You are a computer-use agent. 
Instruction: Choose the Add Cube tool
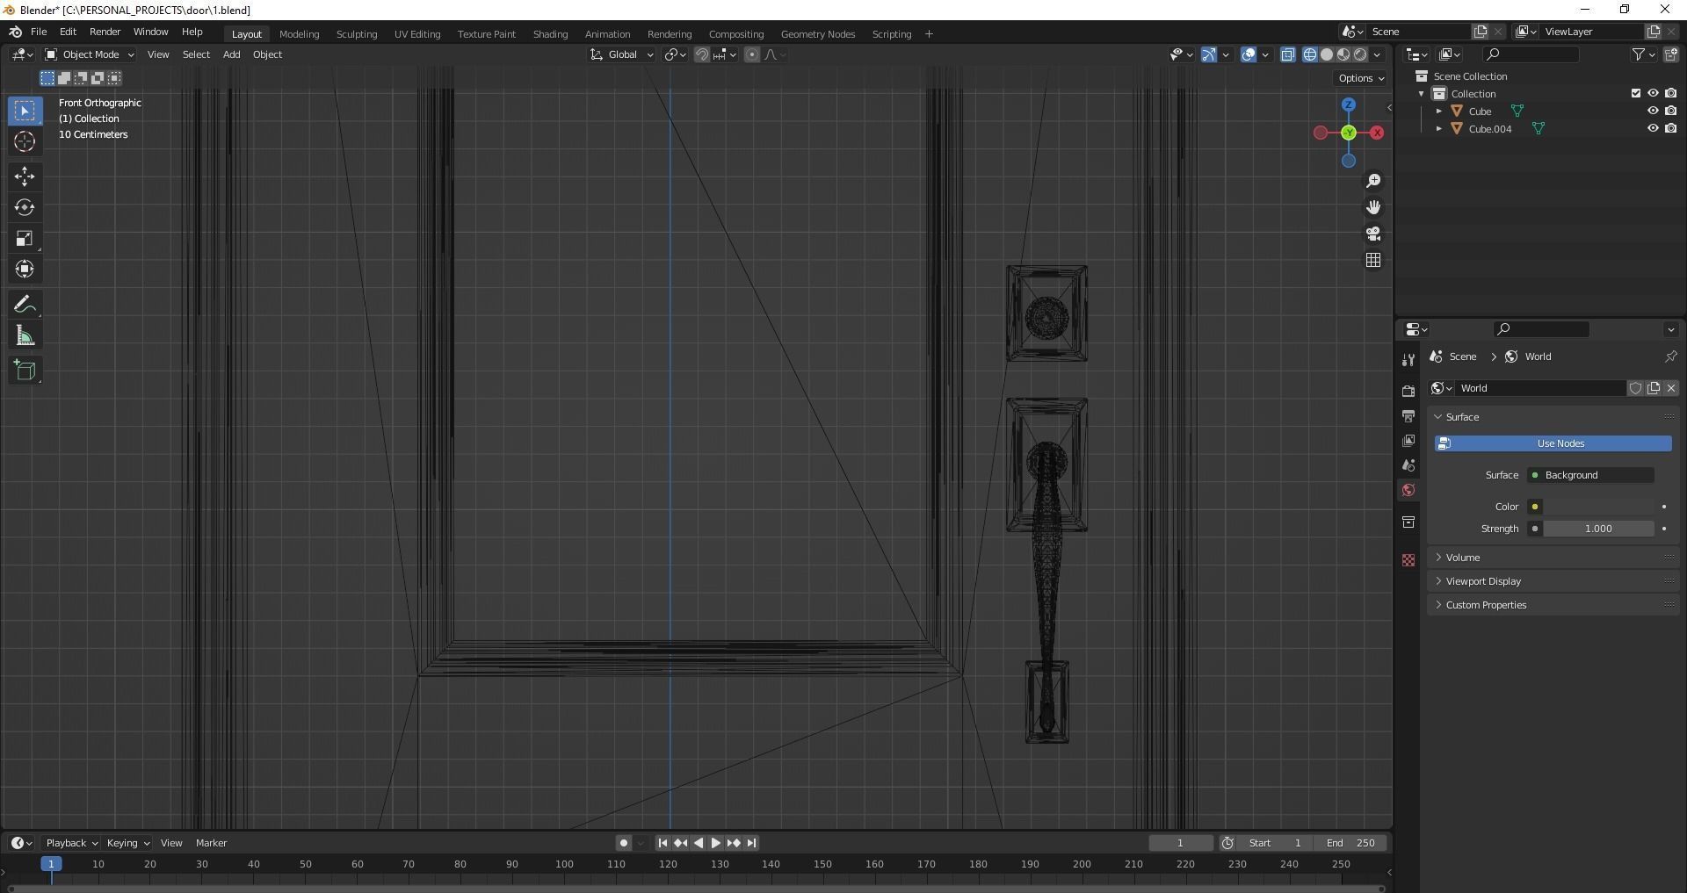click(x=25, y=370)
